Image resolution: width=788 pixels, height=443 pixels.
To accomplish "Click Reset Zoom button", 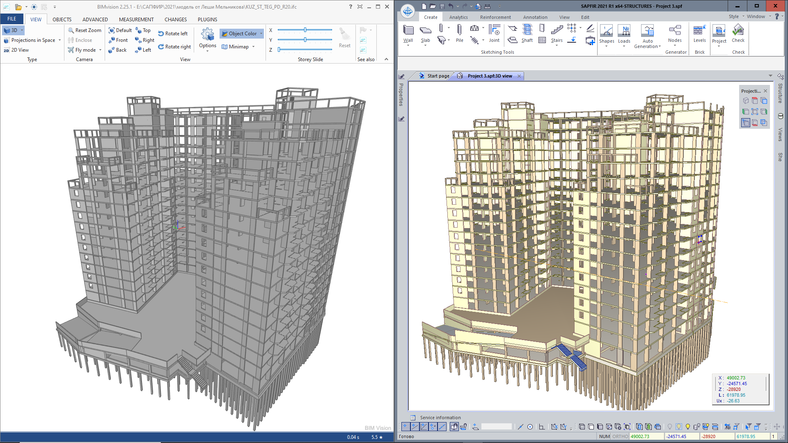I will point(85,30).
